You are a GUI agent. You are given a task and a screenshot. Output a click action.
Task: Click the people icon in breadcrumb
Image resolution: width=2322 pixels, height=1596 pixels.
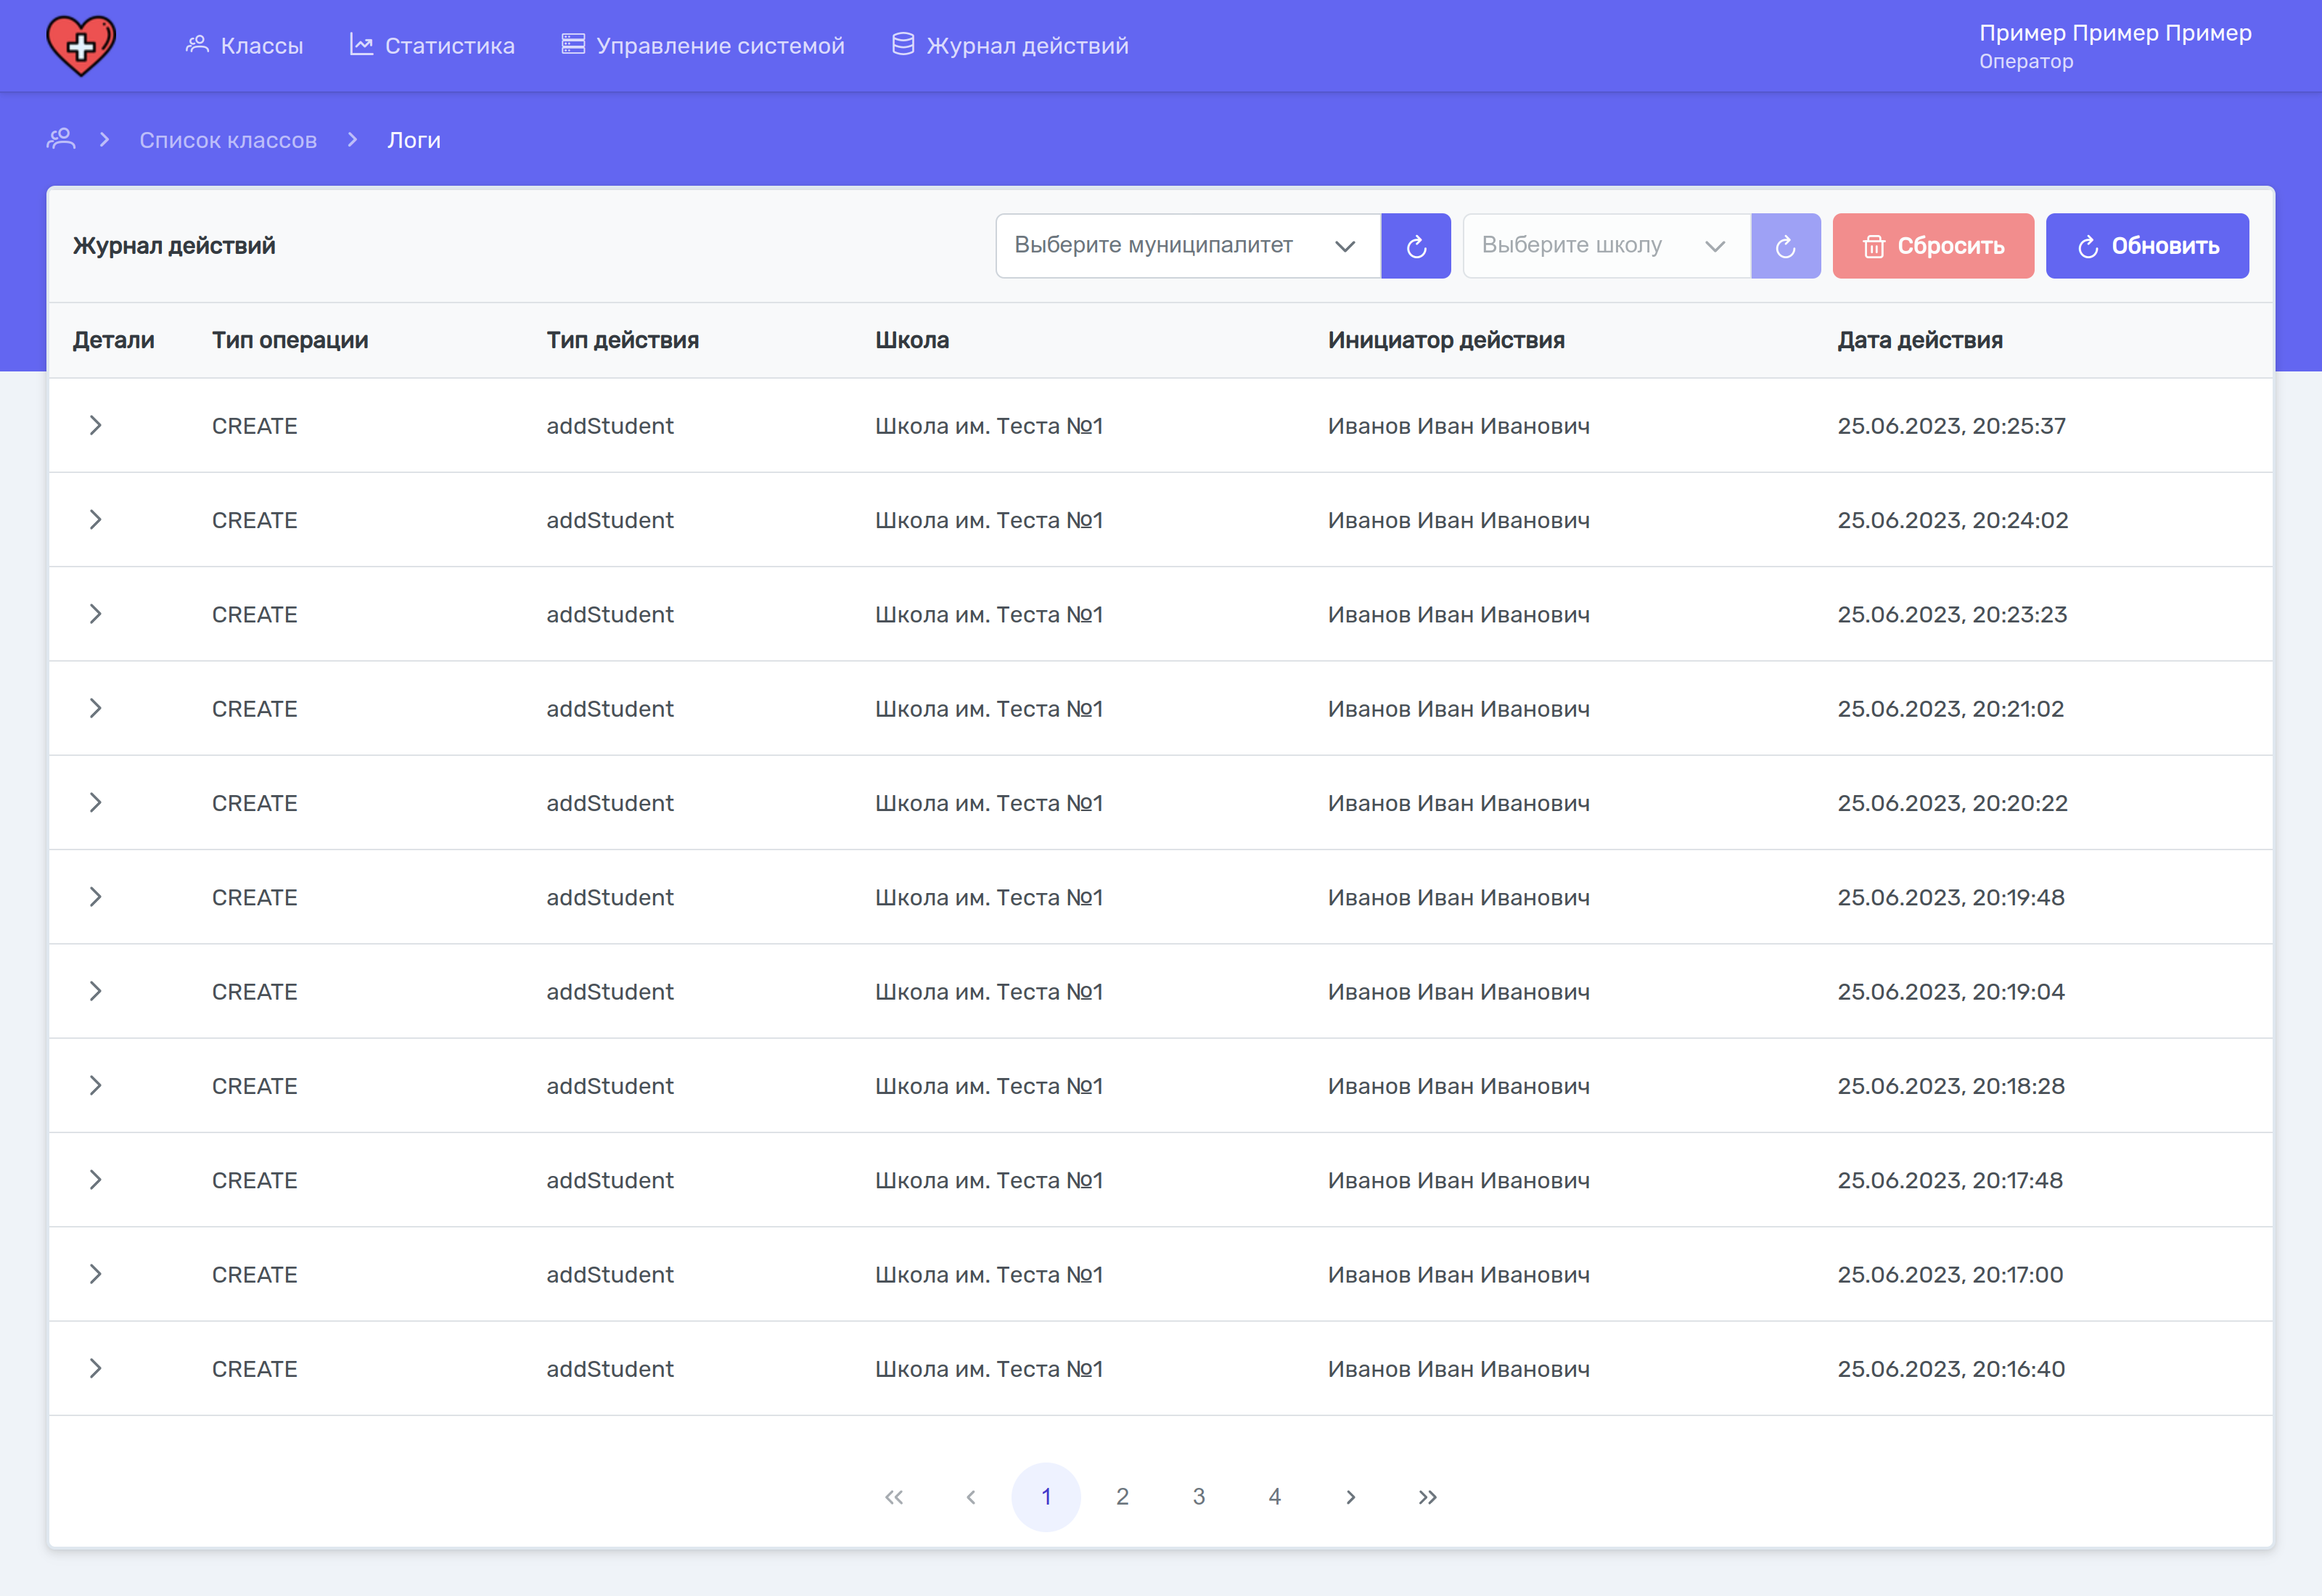pos(61,139)
